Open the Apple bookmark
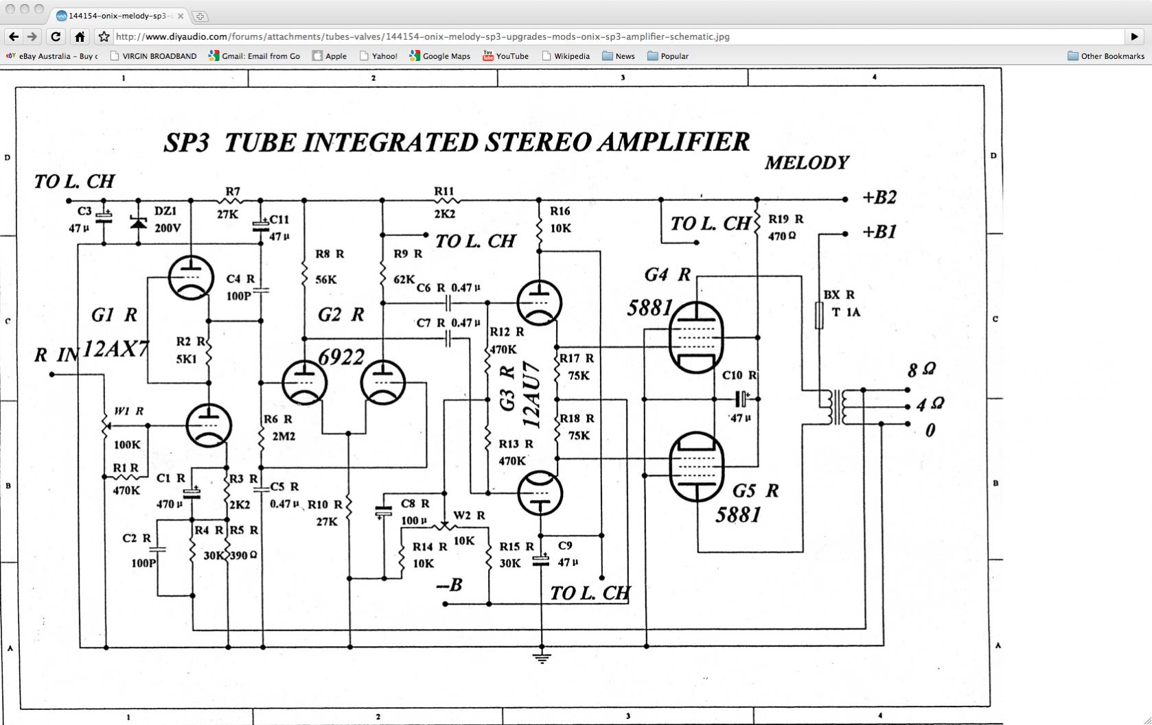 (x=330, y=56)
